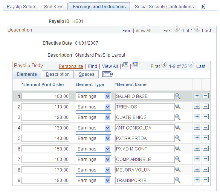220x194 pixels.
Task: Add a row after MEJORA VOLUN
Action: pos(197,169)
